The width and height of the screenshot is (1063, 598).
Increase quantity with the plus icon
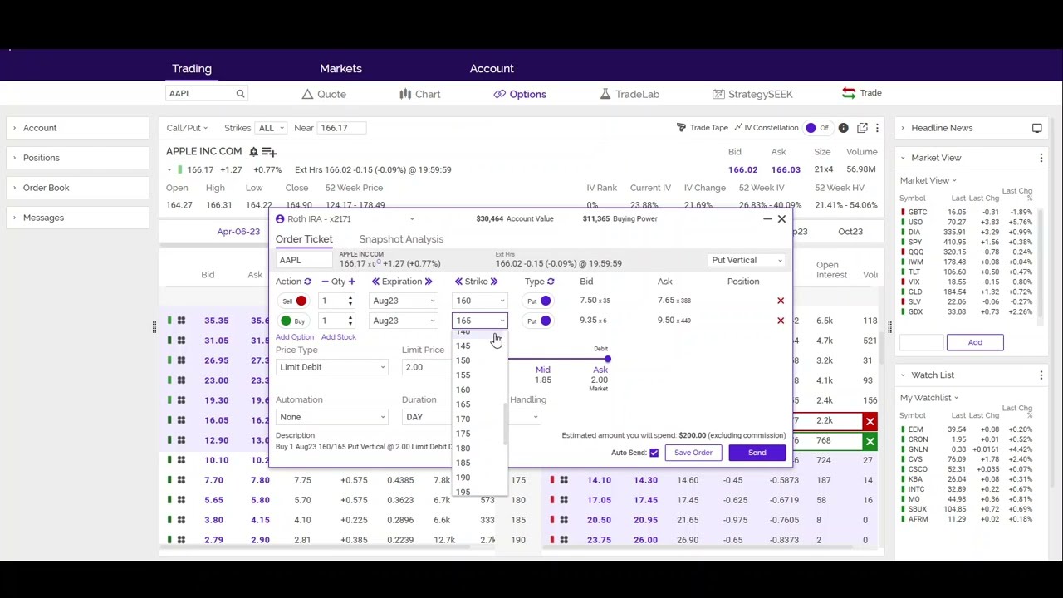[352, 282]
